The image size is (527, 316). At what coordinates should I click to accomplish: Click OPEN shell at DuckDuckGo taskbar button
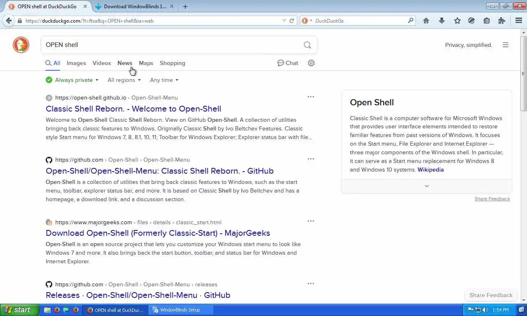coord(115,310)
